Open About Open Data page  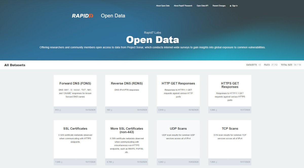[x=163, y=6]
